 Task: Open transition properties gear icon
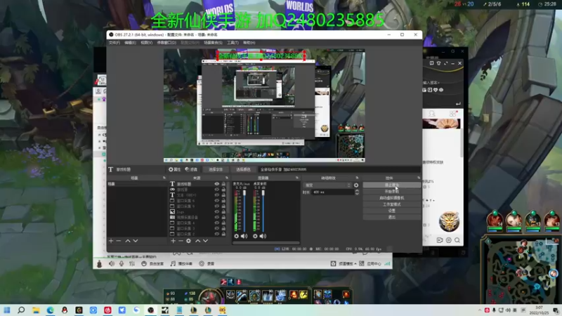click(356, 185)
